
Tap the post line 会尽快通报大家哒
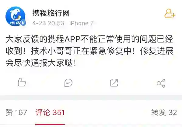(x=41, y=63)
